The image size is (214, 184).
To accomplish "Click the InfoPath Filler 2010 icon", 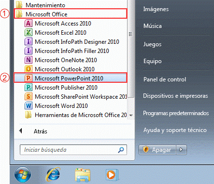I will (x=29, y=51).
